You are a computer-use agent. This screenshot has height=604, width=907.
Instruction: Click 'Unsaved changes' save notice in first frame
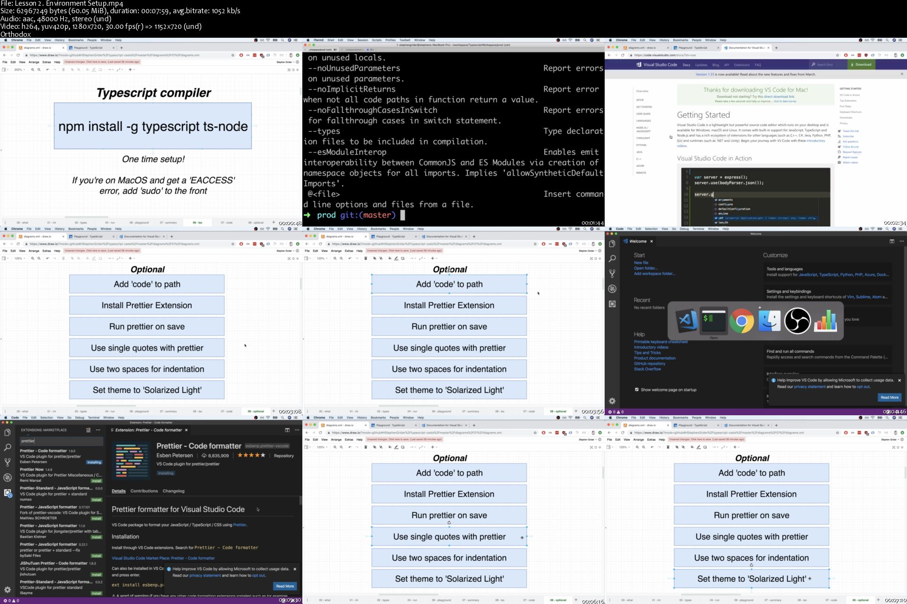(102, 62)
